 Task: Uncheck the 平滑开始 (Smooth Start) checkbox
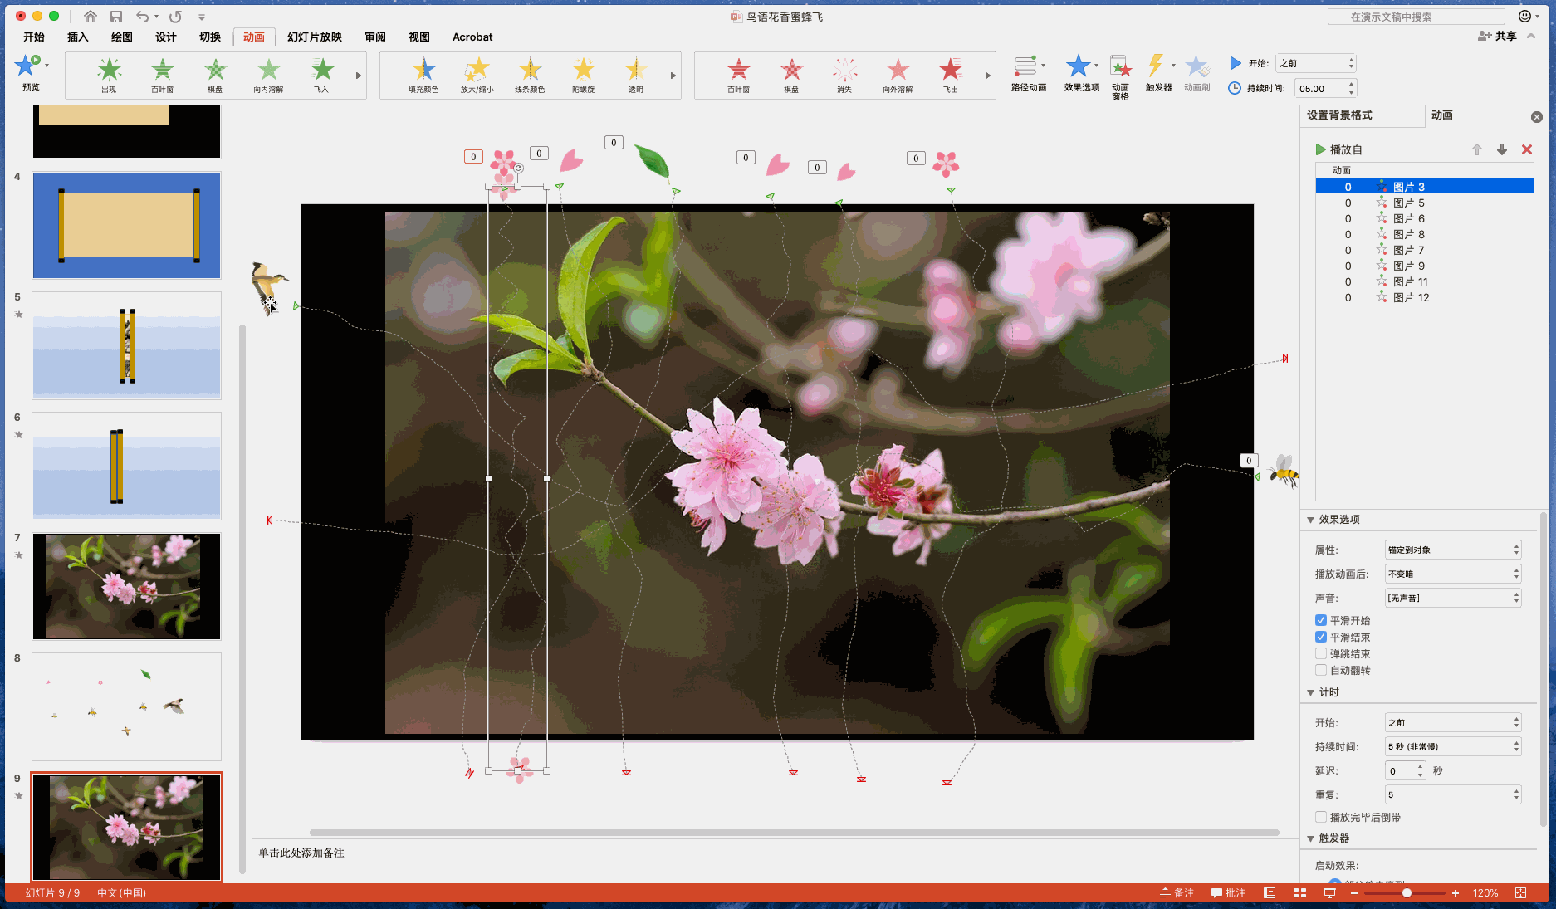tap(1321, 620)
